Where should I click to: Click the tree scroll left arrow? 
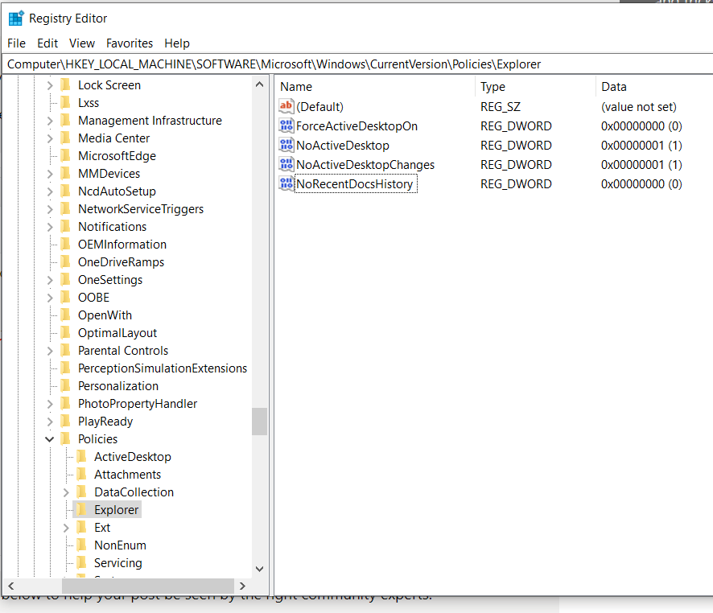[11, 586]
